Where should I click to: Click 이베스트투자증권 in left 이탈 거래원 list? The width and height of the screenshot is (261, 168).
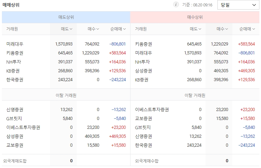click(x=23, y=127)
